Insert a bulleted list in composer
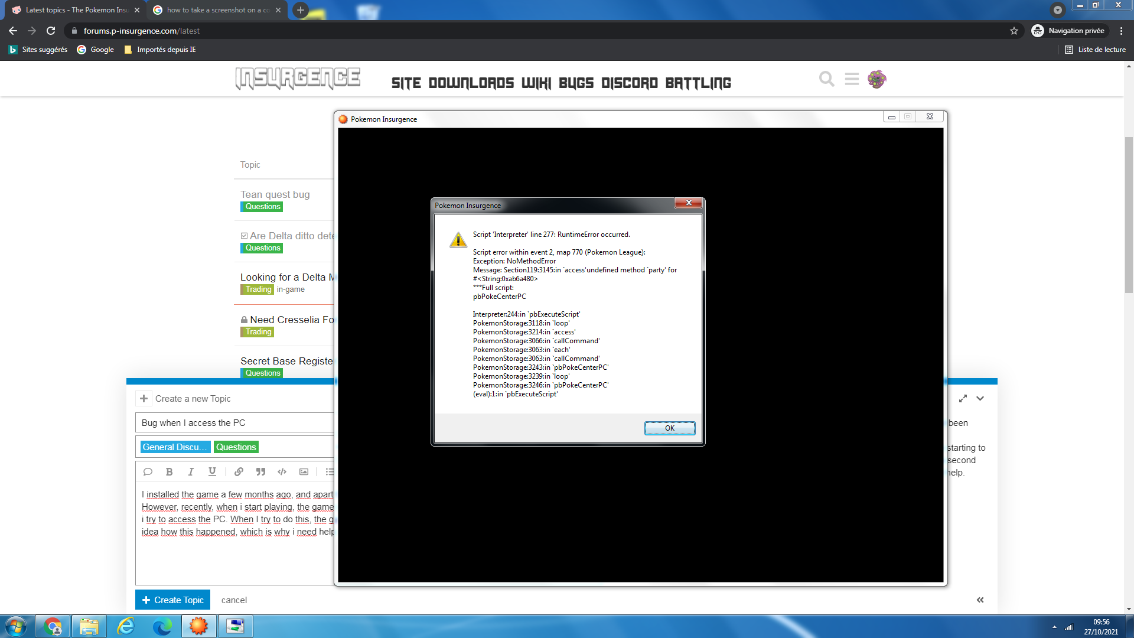Screen dimensions: 1134x638 click(x=330, y=471)
